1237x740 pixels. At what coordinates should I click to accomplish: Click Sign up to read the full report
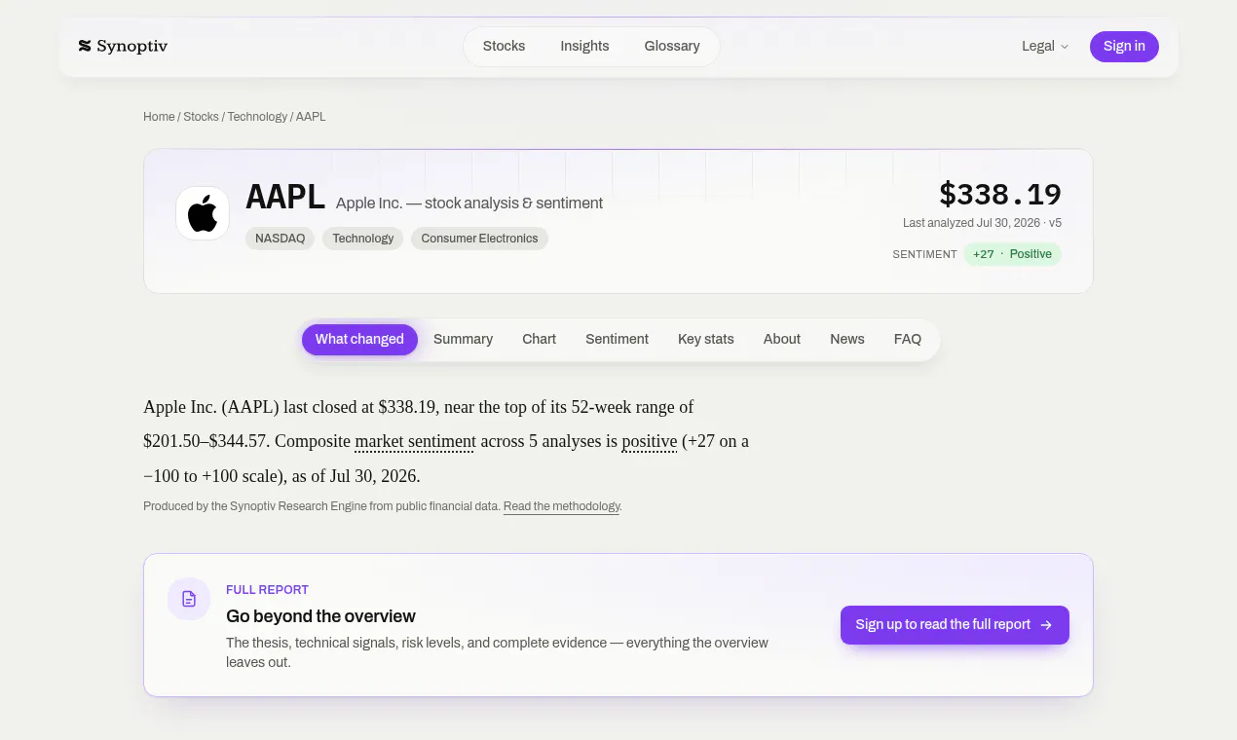[x=955, y=625]
